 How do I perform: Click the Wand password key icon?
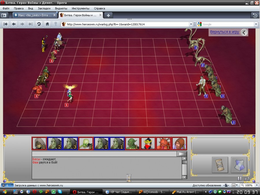(56, 24)
